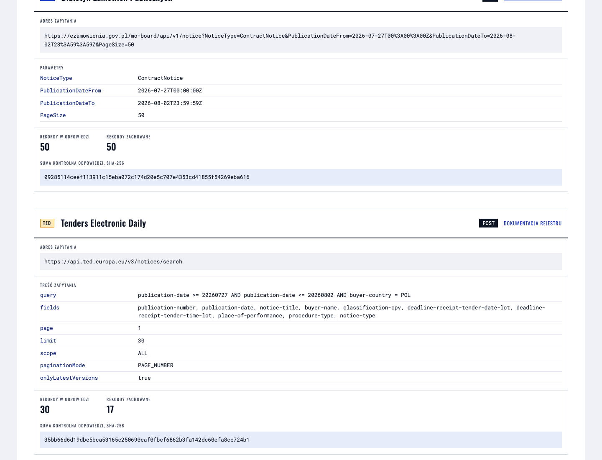Click the "scope" parameter name
Screen dimensions: 602x460
(48, 353)
